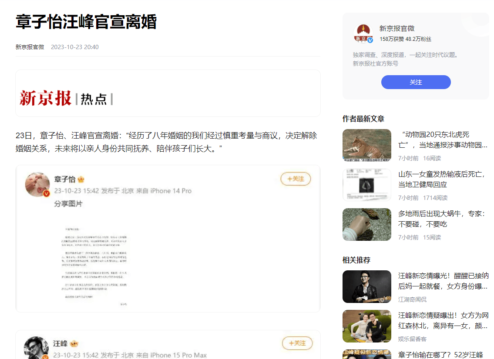Follow 章子怡 with the +关注 button

click(296, 179)
